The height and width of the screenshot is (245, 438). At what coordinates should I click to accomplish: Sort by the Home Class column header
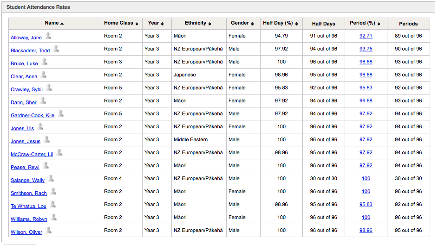click(121, 23)
